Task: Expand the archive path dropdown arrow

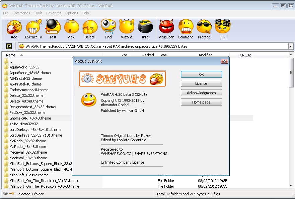Action: coord(290,46)
